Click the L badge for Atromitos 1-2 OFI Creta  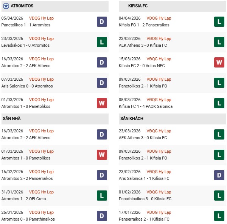coord(102,195)
